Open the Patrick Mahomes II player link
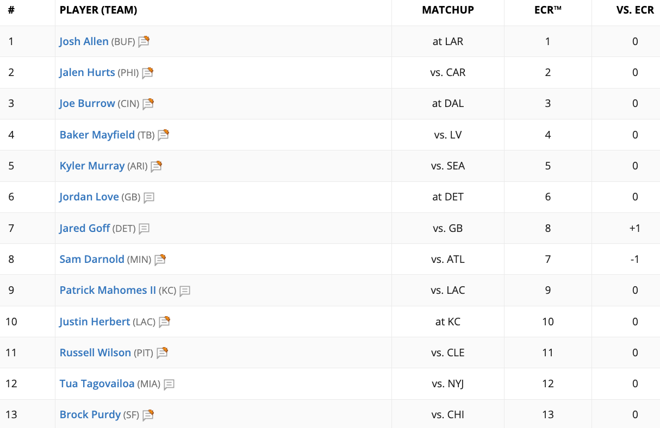This screenshot has width=660, height=428. pos(108,290)
